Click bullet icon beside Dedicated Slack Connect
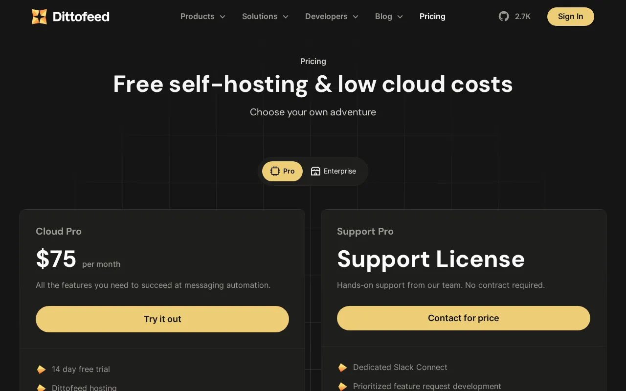This screenshot has height=391, width=626. tap(343, 368)
